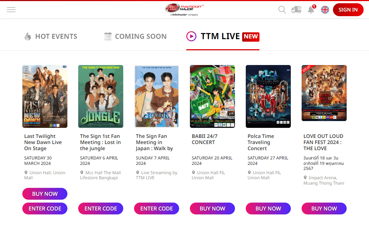Viewport: 369px width, 227px height.
Task: Enter Code for Sign Japan fan meeting
Action: pyautogui.click(x=156, y=208)
